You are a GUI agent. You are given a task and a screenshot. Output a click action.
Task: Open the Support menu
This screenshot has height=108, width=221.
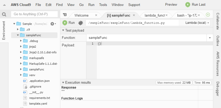[x=134, y=5]
